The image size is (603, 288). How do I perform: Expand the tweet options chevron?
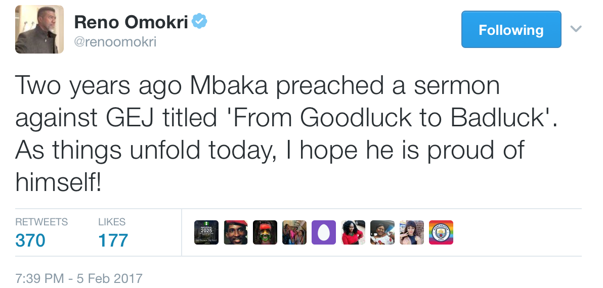(576, 29)
